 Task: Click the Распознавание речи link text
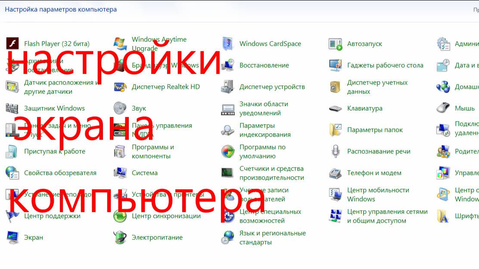click(x=379, y=152)
